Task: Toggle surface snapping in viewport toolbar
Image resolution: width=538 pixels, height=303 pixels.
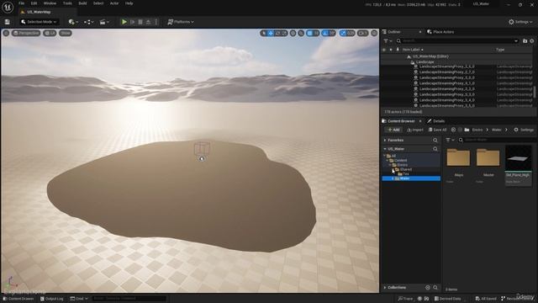Action: (301, 33)
